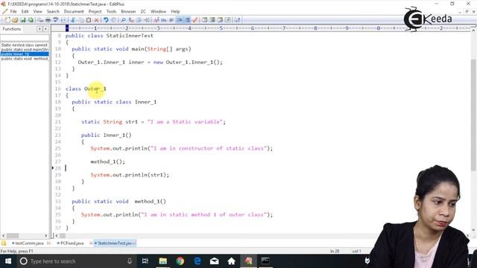Open the Command Prompt taskbar icon

point(265,261)
